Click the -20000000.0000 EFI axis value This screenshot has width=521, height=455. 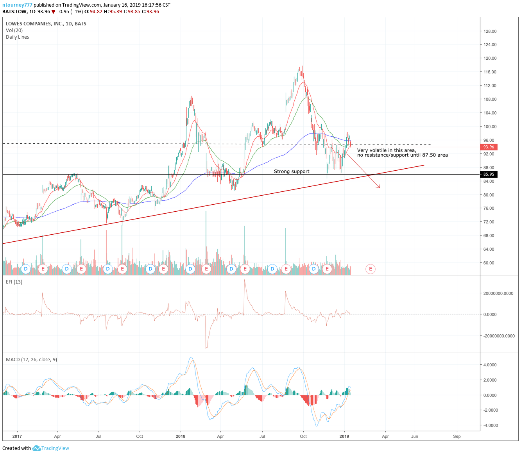click(499, 336)
